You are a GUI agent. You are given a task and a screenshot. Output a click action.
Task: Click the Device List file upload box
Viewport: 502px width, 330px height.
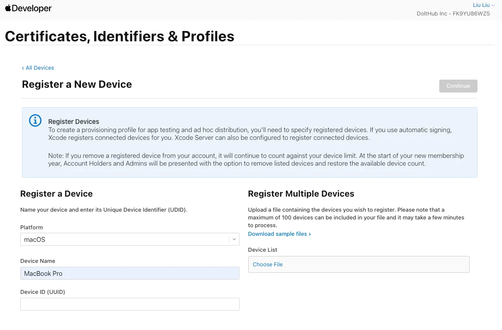[359, 264]
